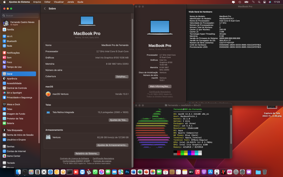Click the Detalhes... coverage button
The height and width of the screenshot is (177, 283).
click(x=122, y=77)
